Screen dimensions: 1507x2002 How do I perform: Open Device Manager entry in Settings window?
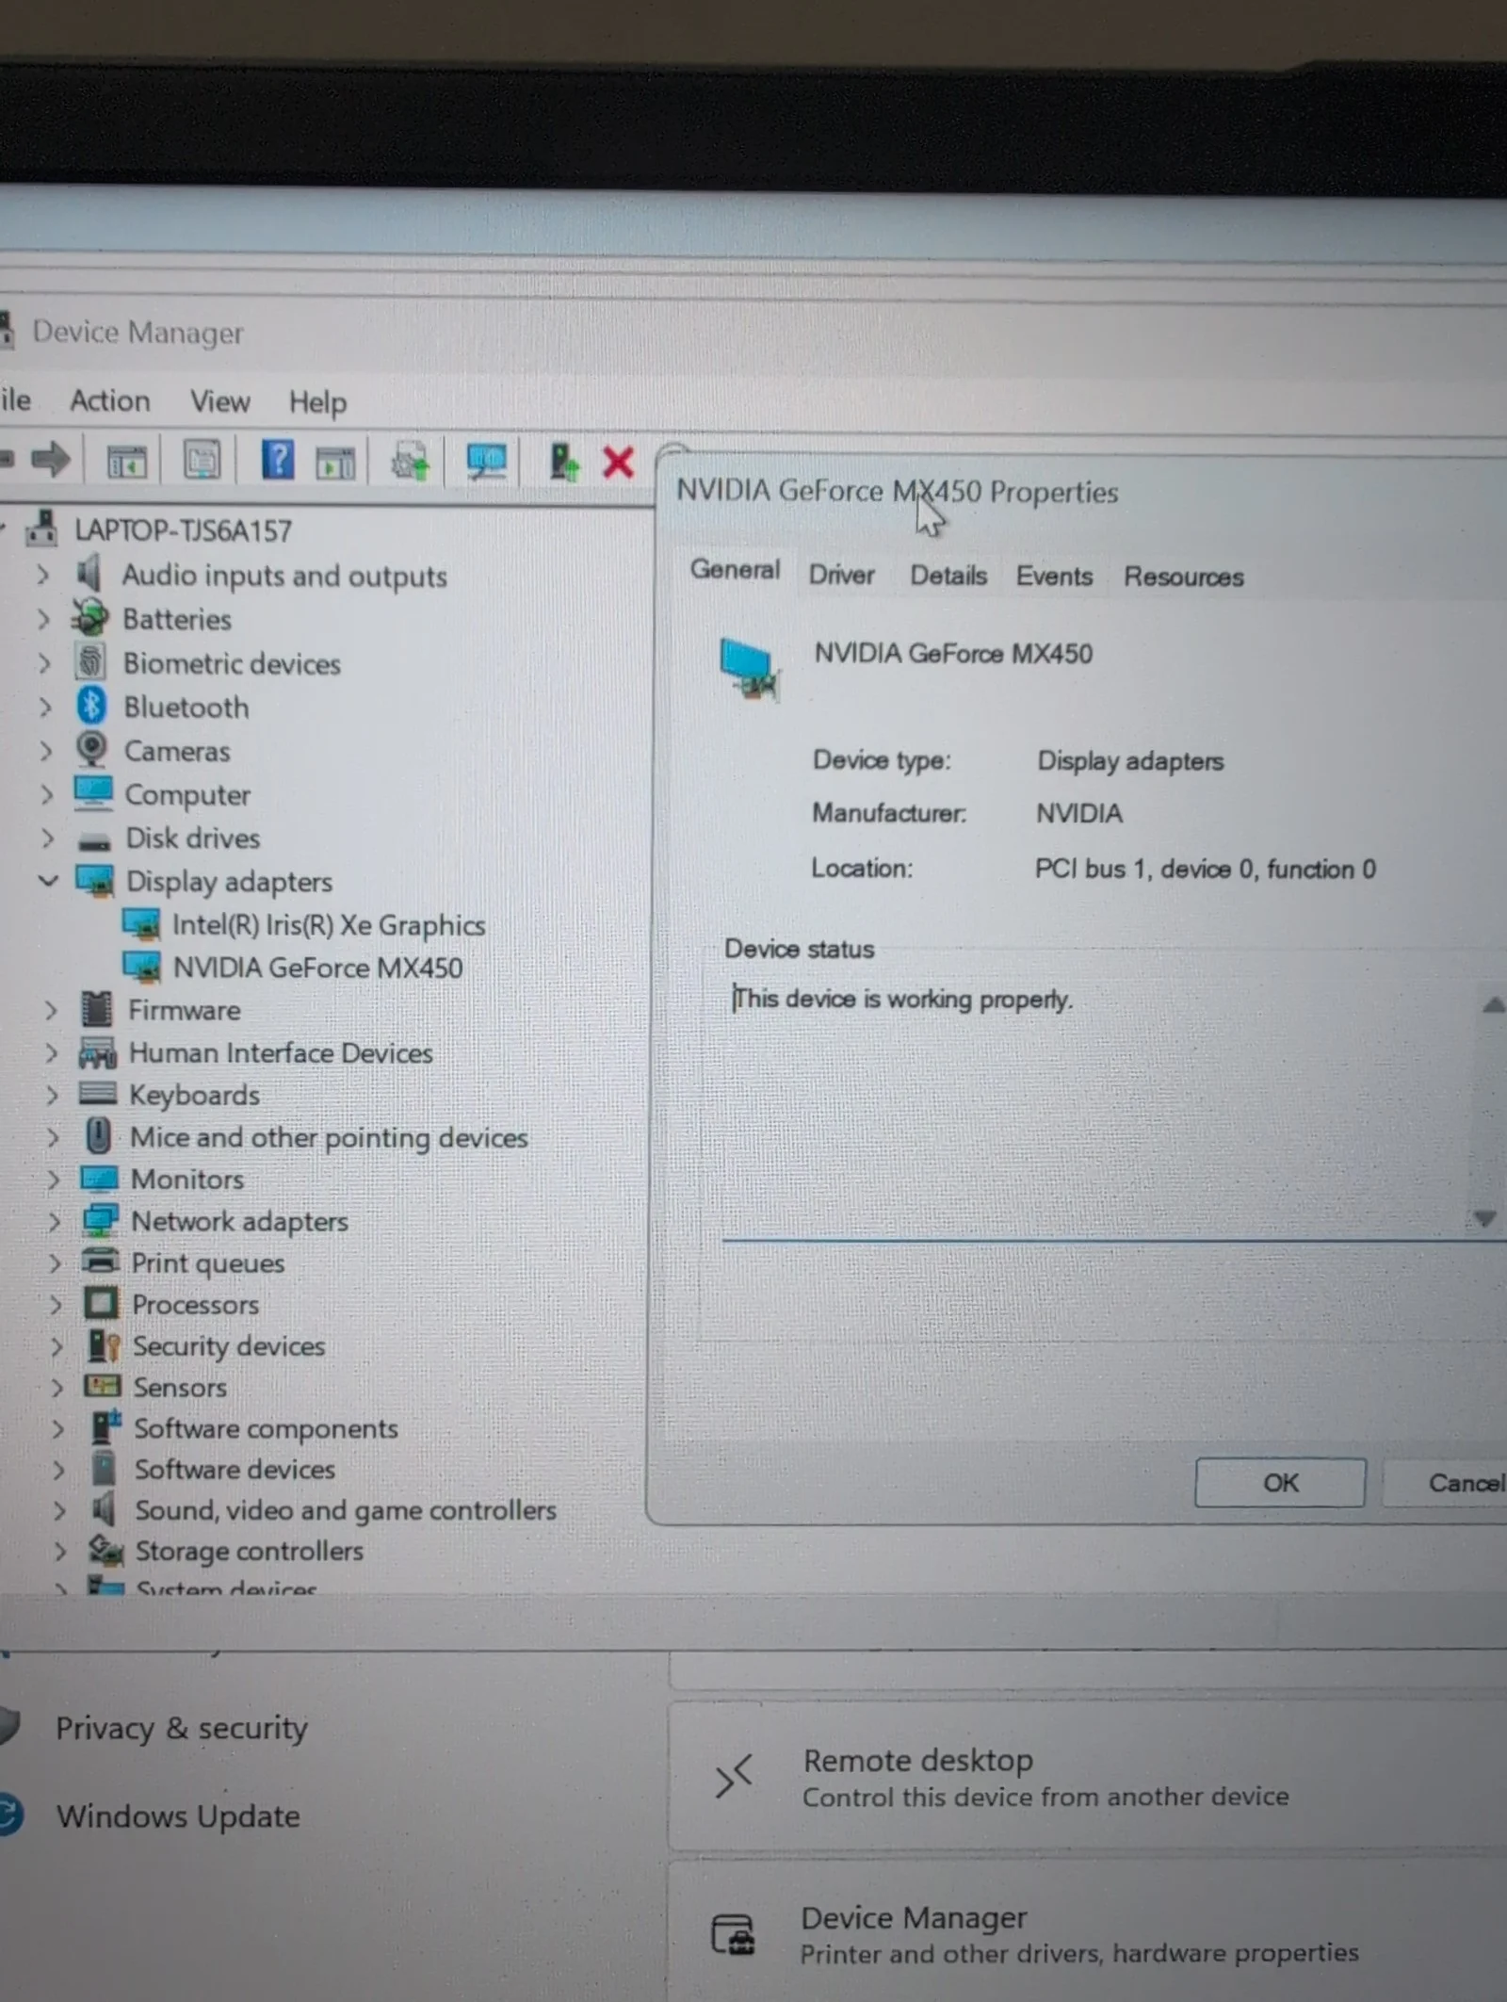coord(1087,1933)
